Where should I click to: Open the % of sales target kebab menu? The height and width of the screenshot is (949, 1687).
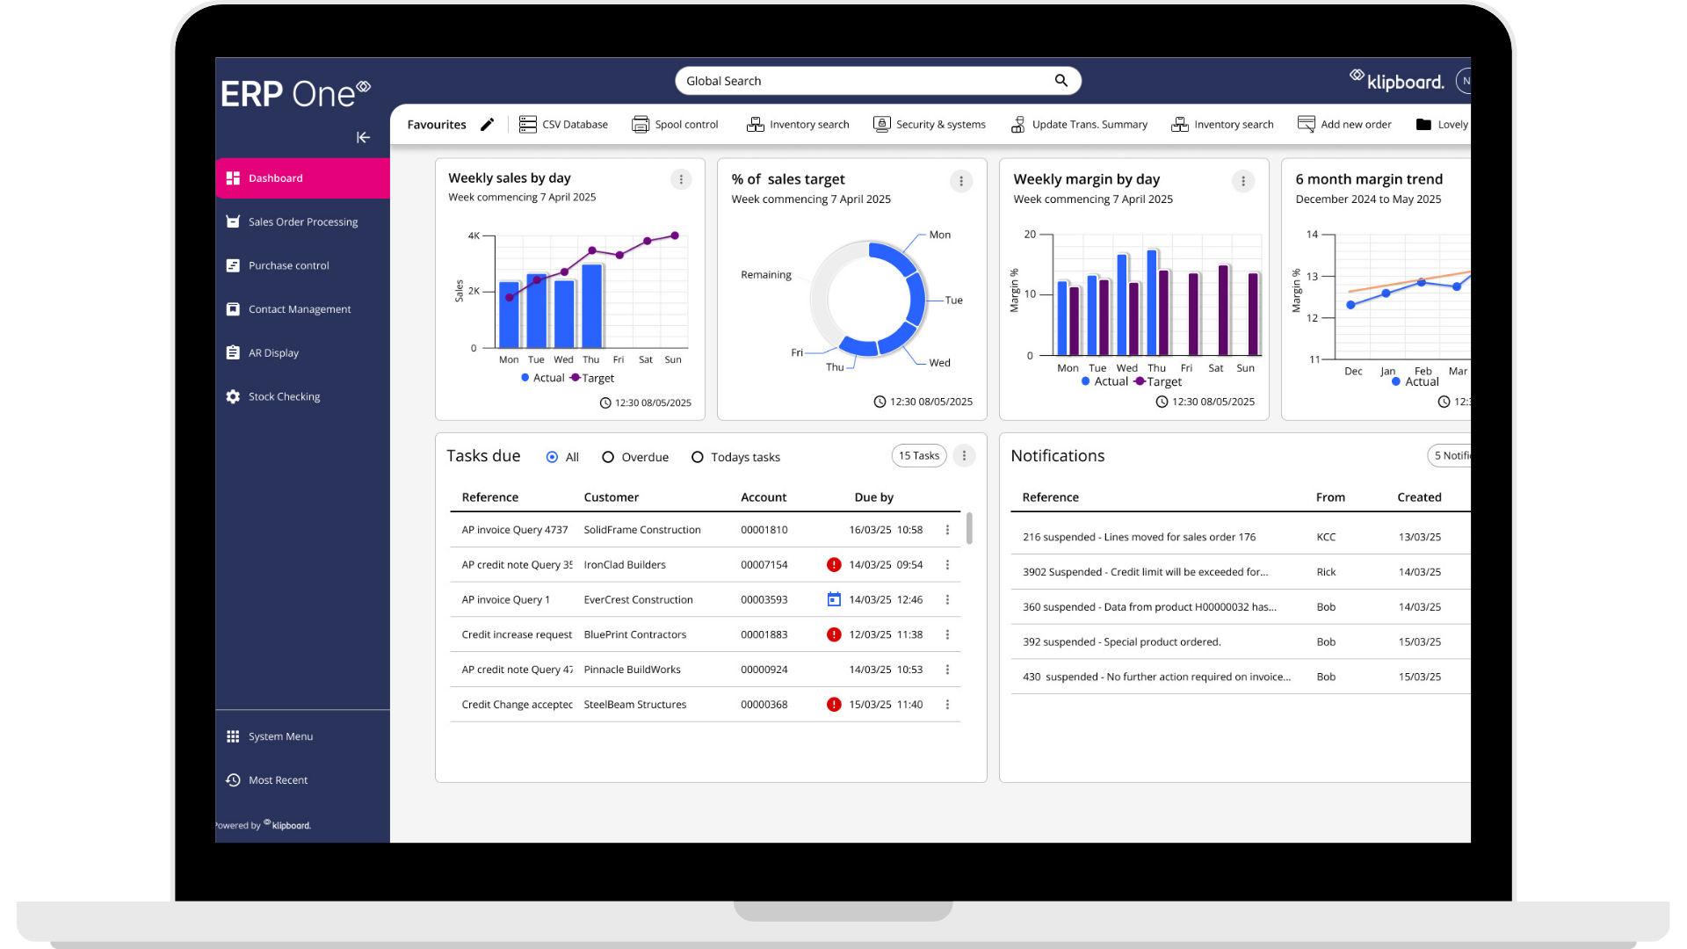tap(961, 182)
